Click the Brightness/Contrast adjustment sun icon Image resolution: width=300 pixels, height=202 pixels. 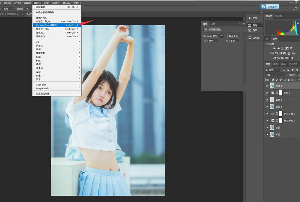coord(274,48)
